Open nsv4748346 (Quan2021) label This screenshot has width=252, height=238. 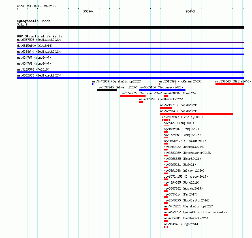point(182,93)
